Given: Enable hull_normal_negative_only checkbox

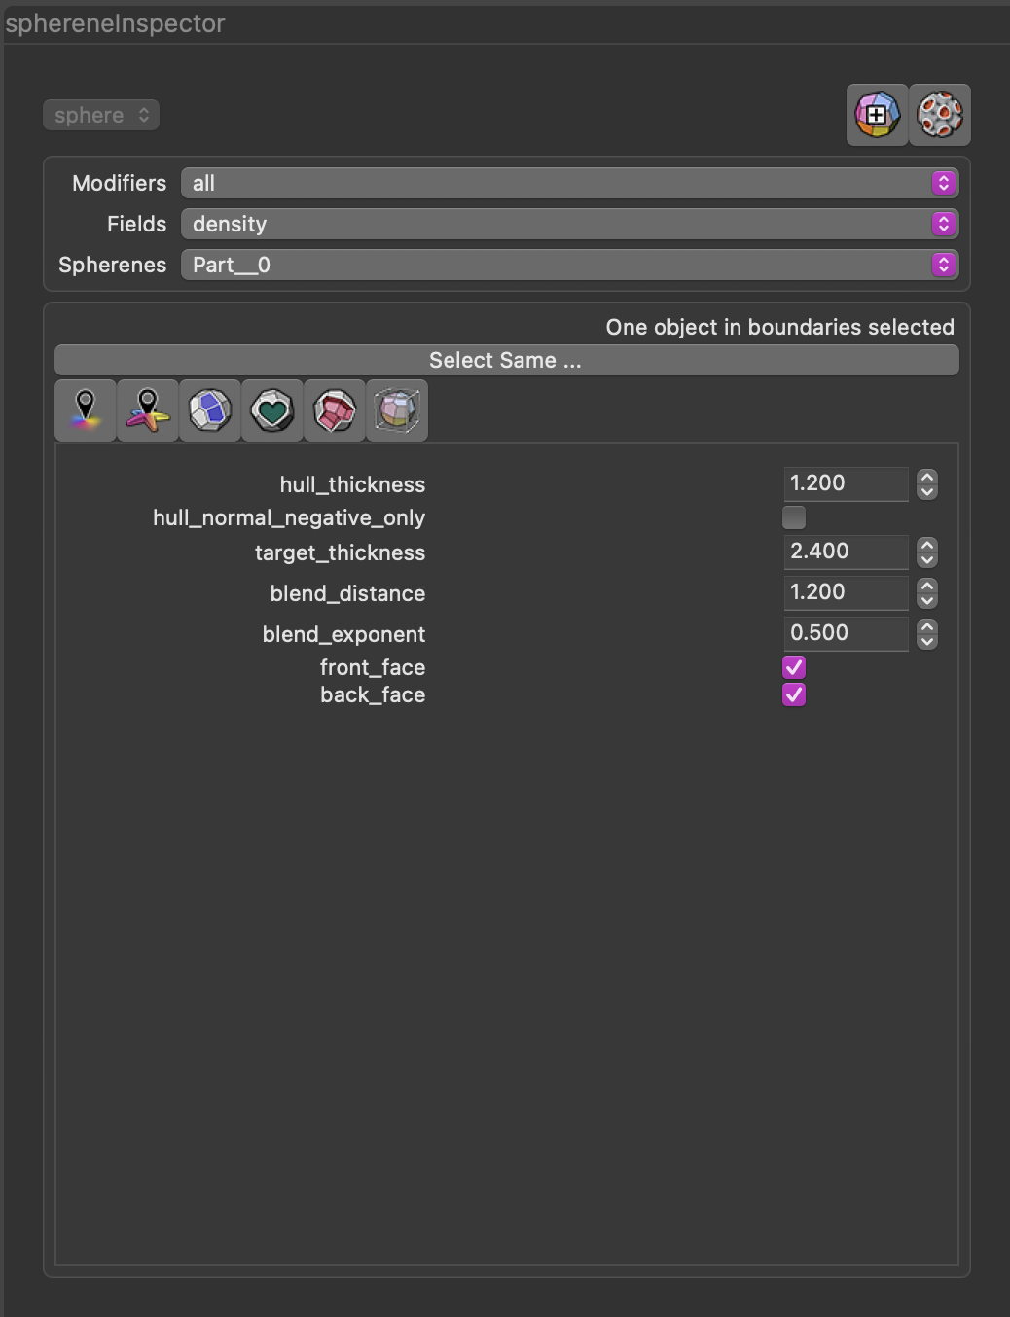Looking at the screenshot, I should [x=794, y=517].
